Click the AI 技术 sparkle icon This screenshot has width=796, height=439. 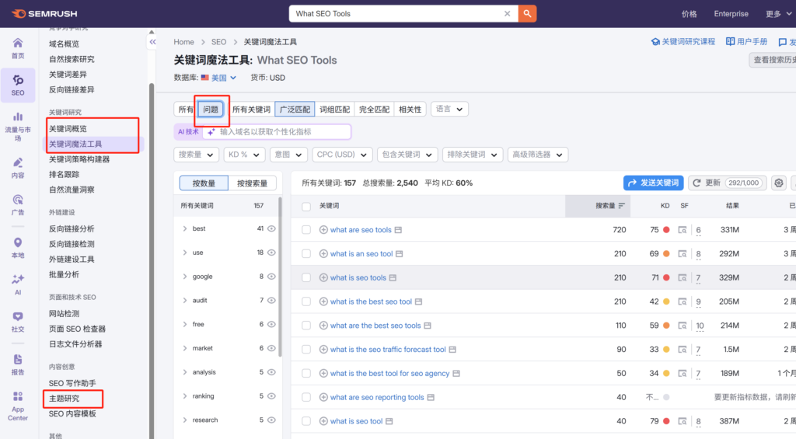[x=211, y=132]
